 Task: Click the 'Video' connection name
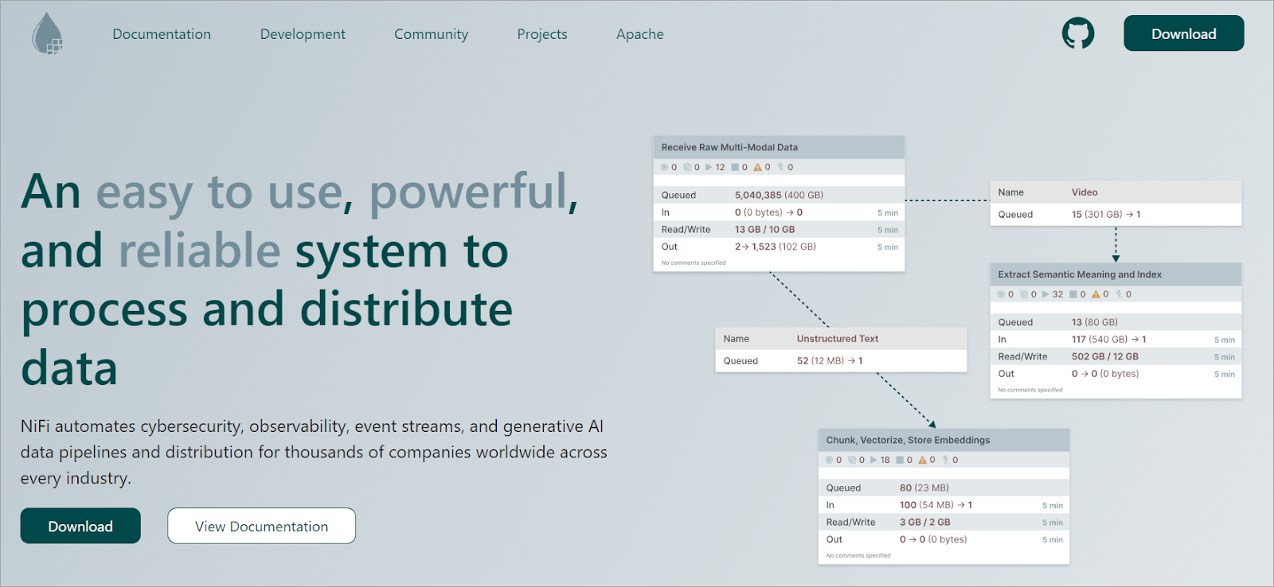click(1084, 192)
